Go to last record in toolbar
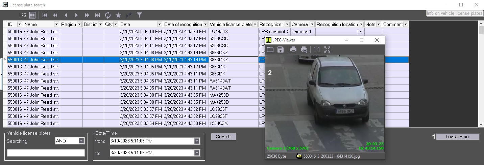Image resolution: width=484 pixels, height=165 pixels. 97,15
